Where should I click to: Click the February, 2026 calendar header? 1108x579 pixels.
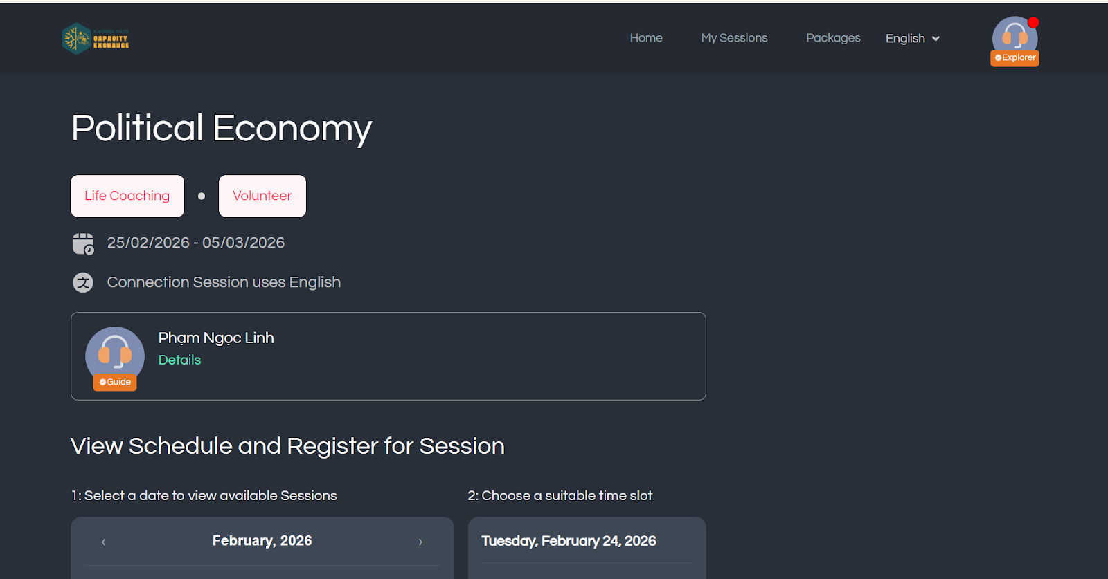pyautogui.click(x=262, y=541)
